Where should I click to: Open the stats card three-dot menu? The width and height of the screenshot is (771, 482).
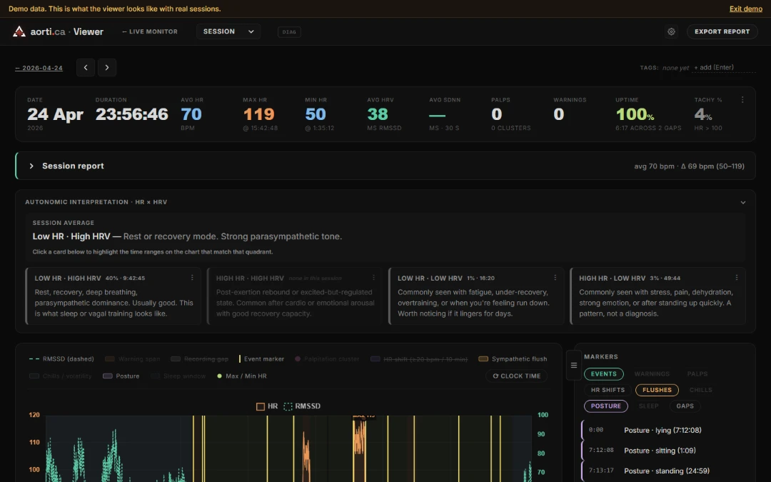[x=742, y=100]
